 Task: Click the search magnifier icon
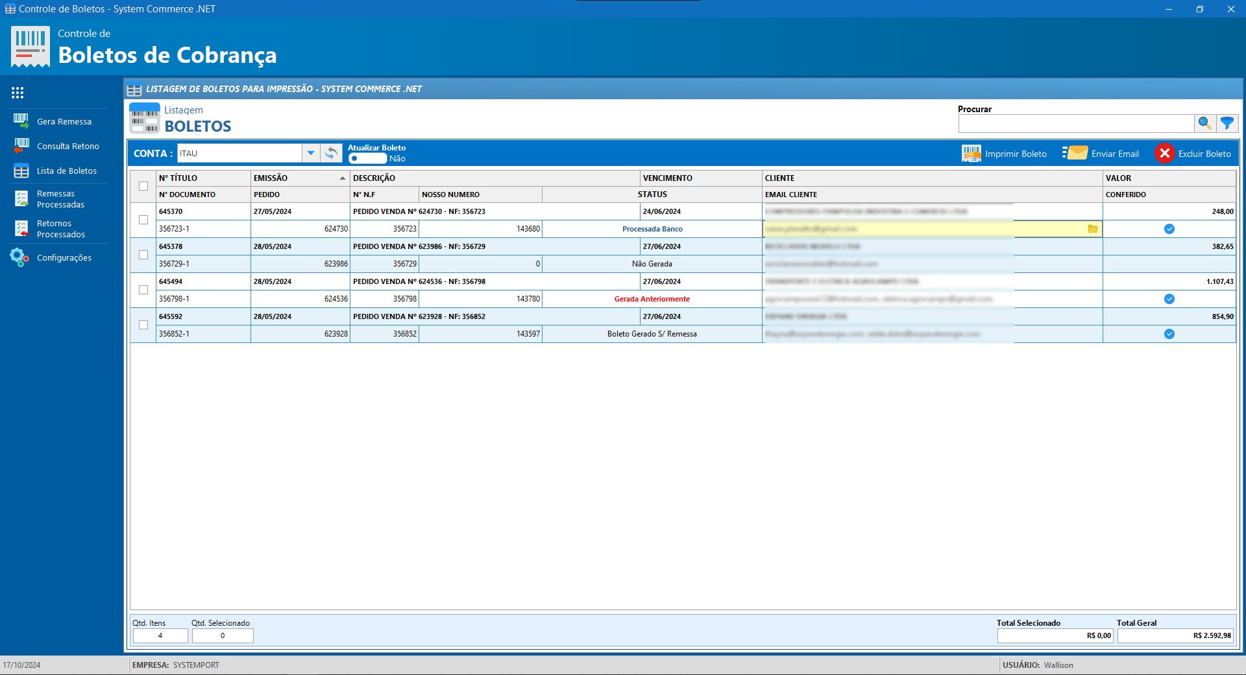(x=1204, y=123)
